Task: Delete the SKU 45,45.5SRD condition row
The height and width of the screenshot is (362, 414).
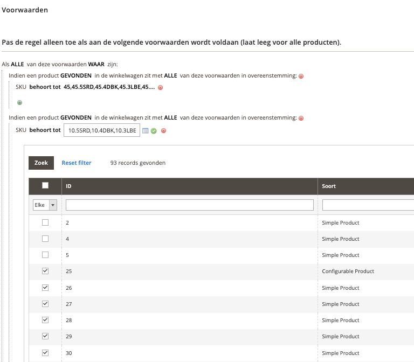Action: tap(160, 88)
